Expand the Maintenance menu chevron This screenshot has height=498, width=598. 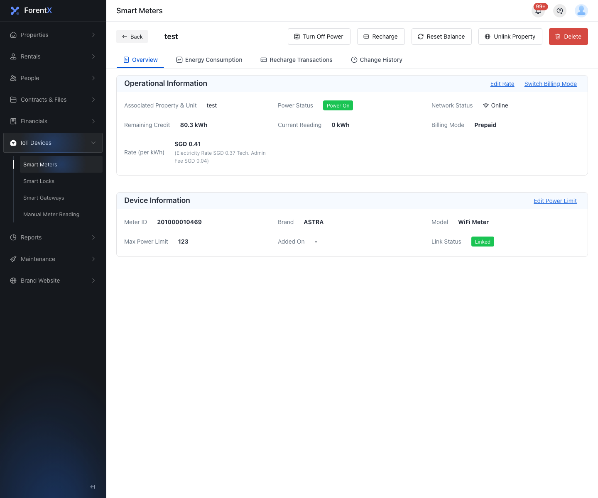(x=93, y=259)
